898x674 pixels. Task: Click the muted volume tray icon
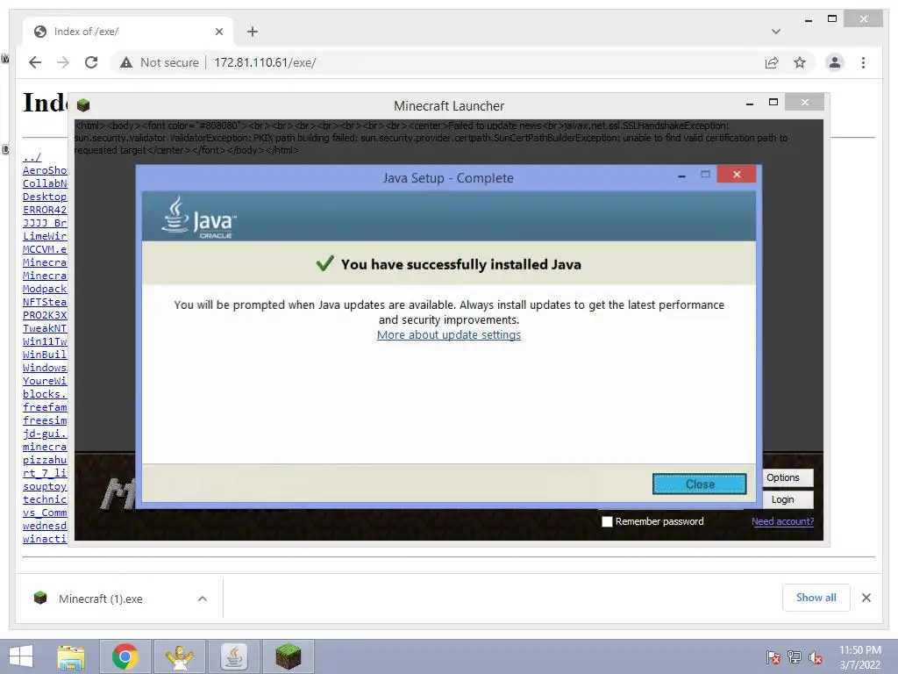(816, 657)
